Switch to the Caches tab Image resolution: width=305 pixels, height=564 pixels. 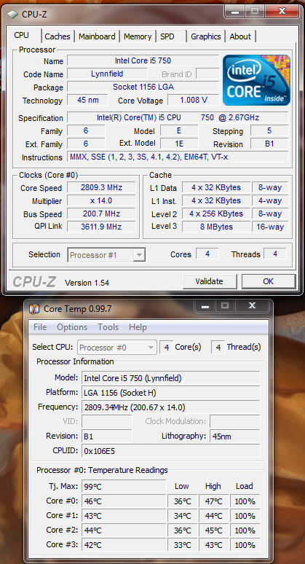tap(58, 36)
